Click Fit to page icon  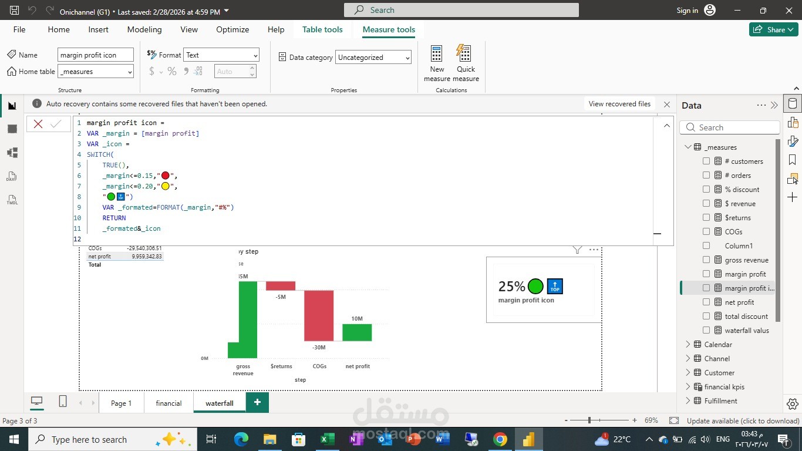click(x=674, y=421)
